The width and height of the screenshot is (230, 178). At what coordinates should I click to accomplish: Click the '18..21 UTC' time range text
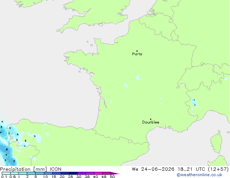coord(191,169)
